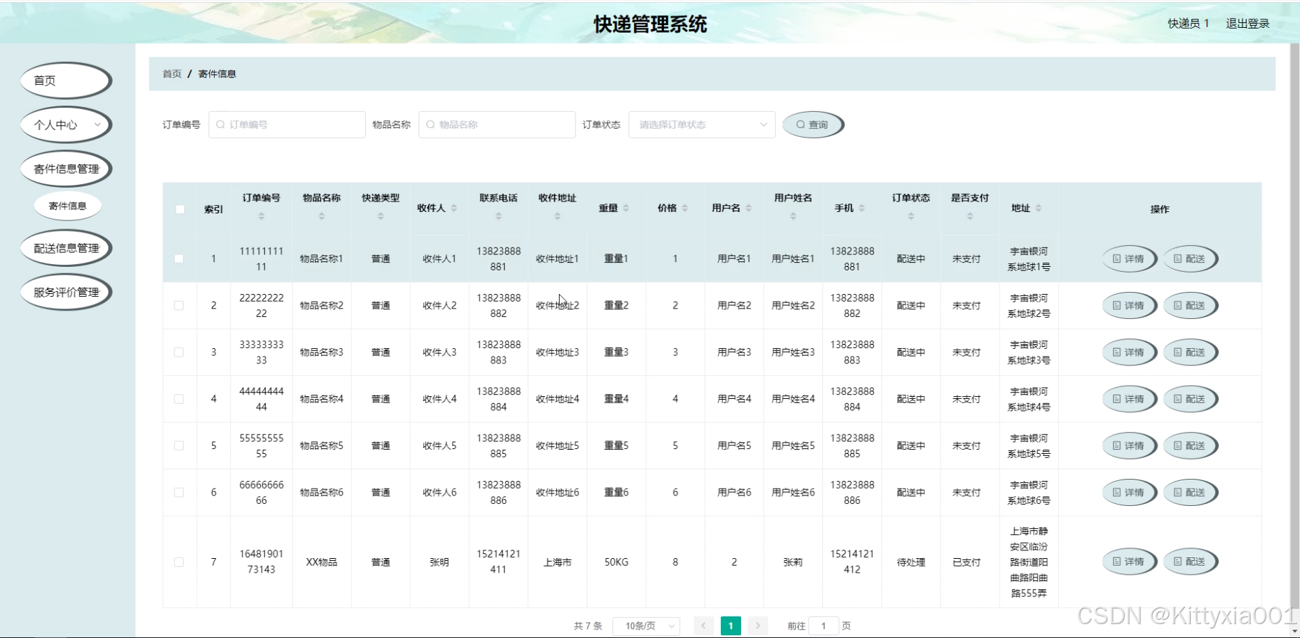Viewport: 1300px width, 638px height.
Task: Click the 已支付 payment cell
Action: click(966, 562)
